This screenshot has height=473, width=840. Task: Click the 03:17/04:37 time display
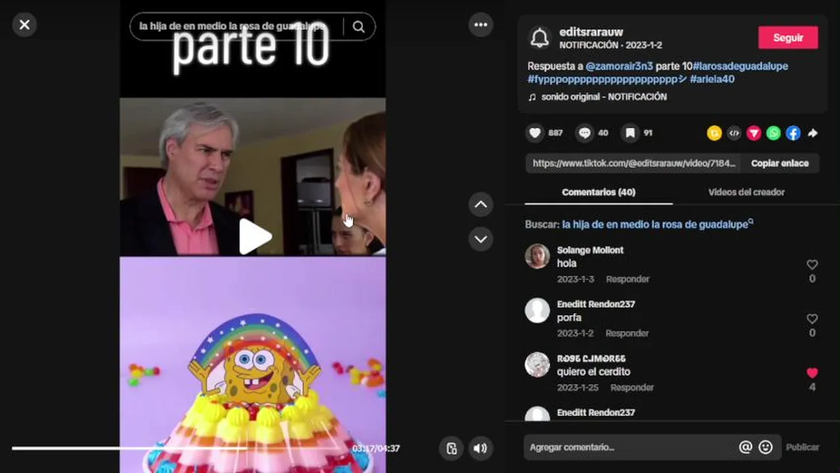[376, 449]
